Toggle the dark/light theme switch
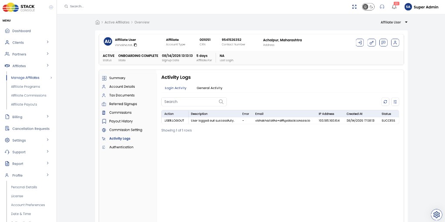The image size is (445, 222). coord(368,7)
